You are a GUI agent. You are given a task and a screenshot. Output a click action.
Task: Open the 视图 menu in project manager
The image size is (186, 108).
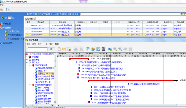coord(51,44)
